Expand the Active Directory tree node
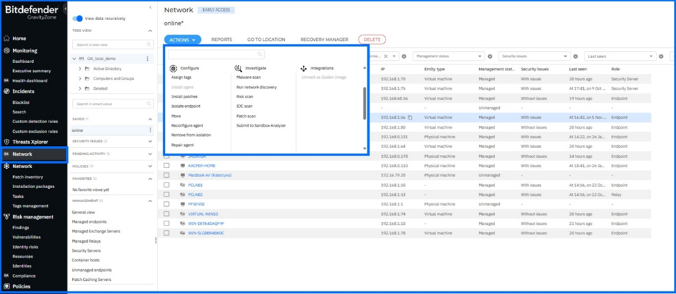This screenshot has height=294, width=676. coord(80,69)
